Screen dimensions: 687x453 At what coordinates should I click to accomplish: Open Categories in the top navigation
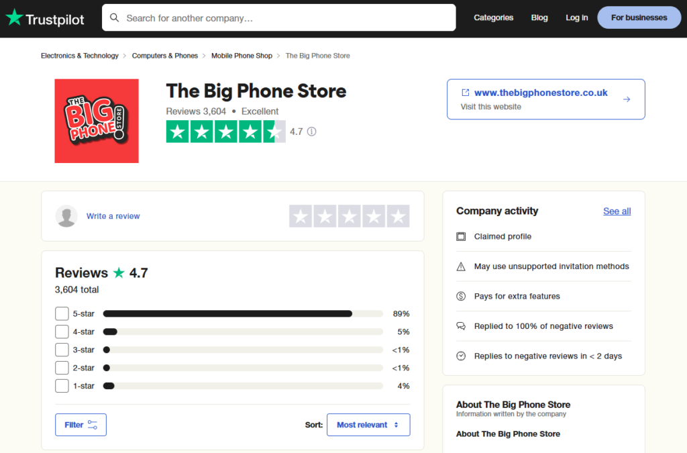(x=493, y=17)
